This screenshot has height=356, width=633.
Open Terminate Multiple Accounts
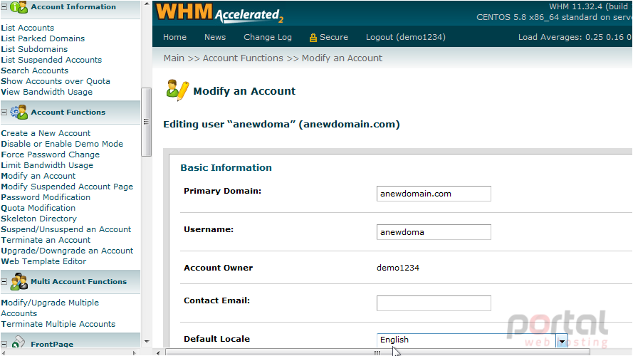click(x=58, y=324)
